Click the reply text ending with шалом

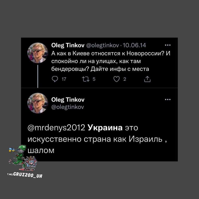click(x=97, y=139)
